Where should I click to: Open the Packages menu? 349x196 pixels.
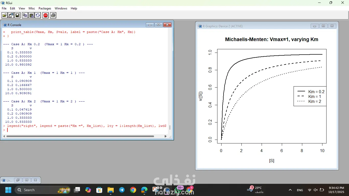point(45,8)
